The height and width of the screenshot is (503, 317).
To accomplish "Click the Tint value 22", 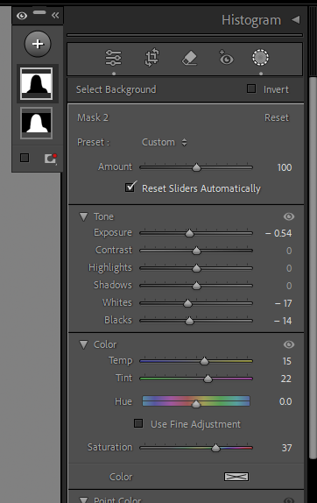I will [x=285, y=379].
